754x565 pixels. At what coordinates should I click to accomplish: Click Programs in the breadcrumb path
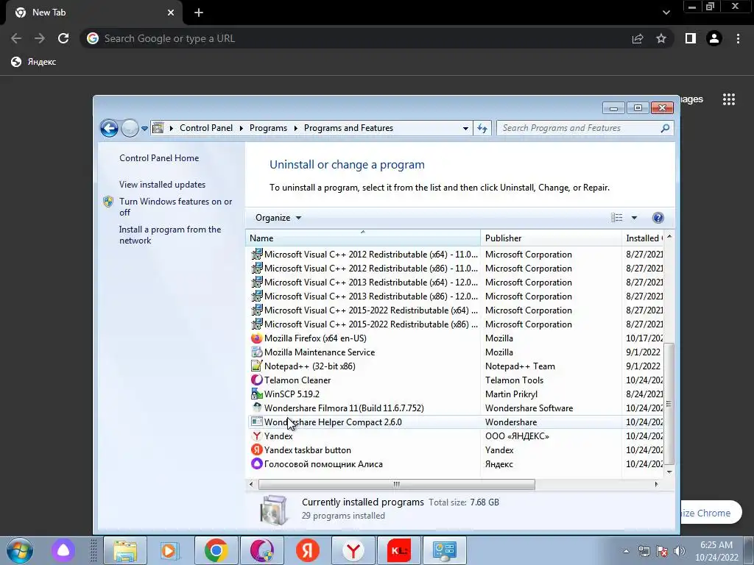(268, 128)
